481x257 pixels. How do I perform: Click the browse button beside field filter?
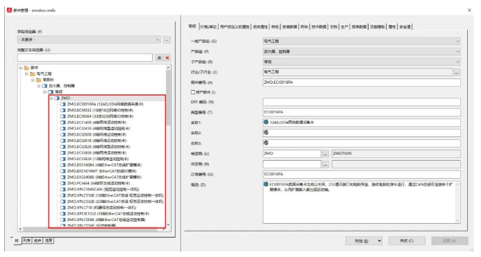[167, 39]
